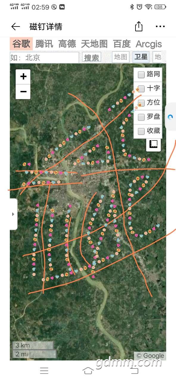
Task: Tap the Android home navigation icon
Action: coord(88,371)
